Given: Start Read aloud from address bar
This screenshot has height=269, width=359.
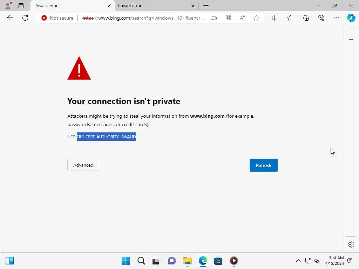Looking at the screenshot, I should [242, 18].
